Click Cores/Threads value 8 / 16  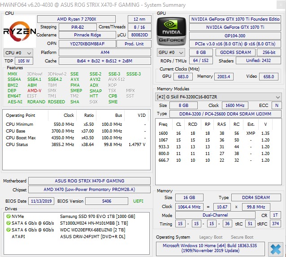[139, 27]
